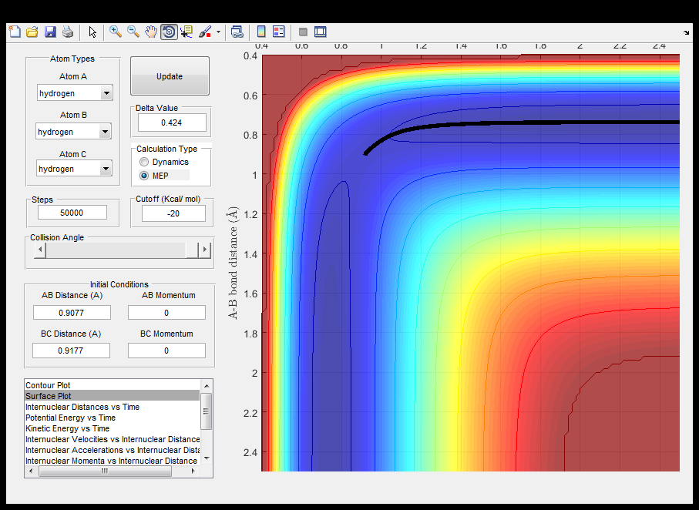This screenshot has width=699, height=510.
Task: Enable the Data Cursor tool
Action: [x=187, y=32]
